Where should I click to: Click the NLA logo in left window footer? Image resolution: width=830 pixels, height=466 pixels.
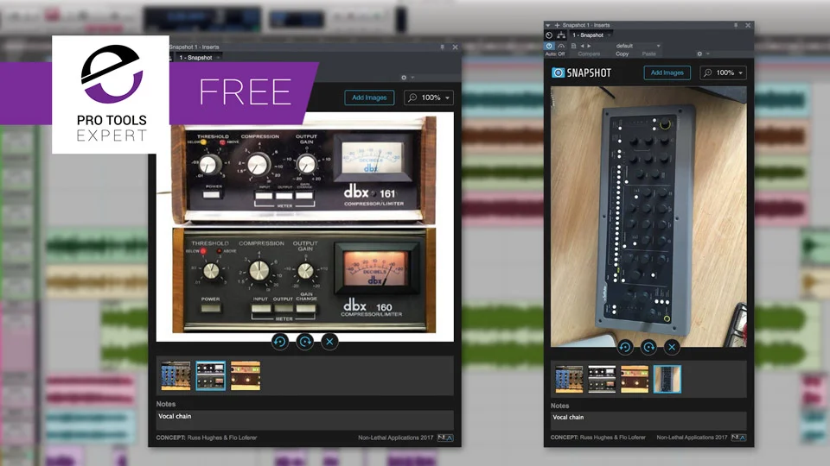[444, 438]
